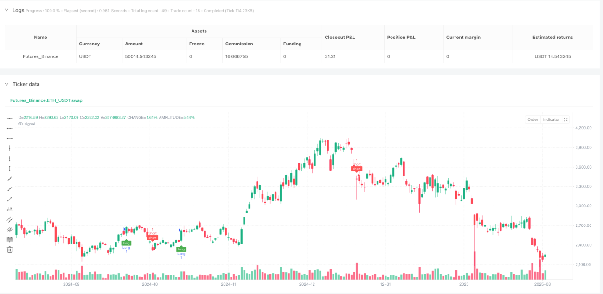This screenshot has width=603, height=294.
Task: Select the vertical segment drawing tool
Action: click(10, 169)
